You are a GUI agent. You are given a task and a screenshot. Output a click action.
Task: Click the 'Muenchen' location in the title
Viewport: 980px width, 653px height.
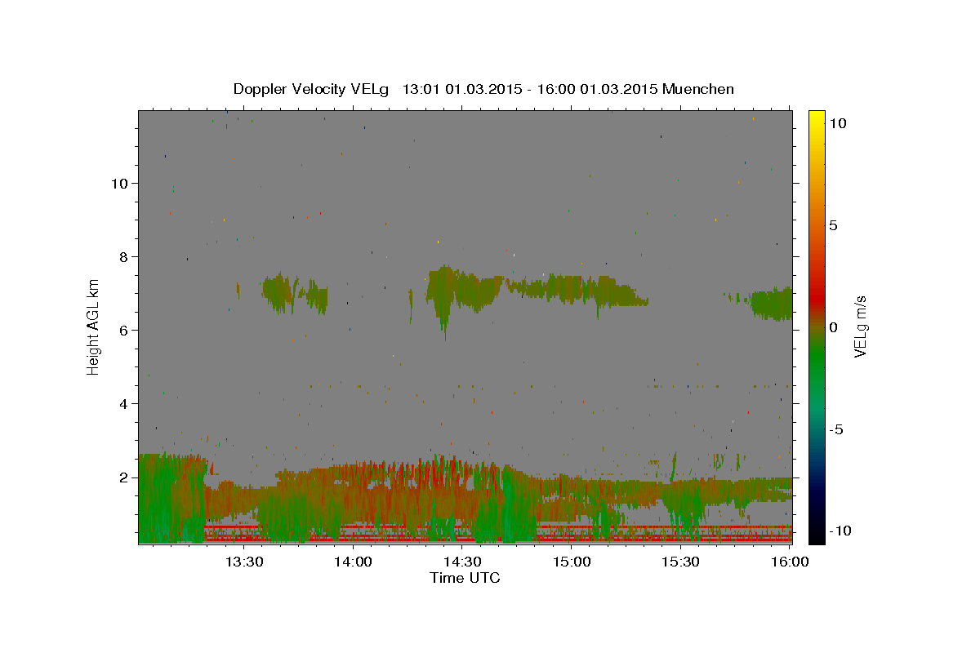(698, 89)
